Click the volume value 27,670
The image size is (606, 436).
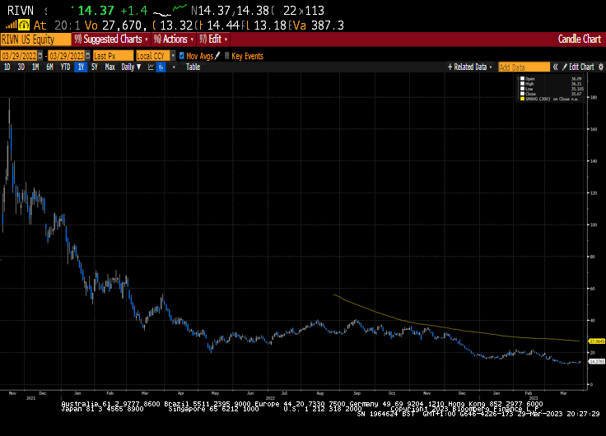click(124, 26)
